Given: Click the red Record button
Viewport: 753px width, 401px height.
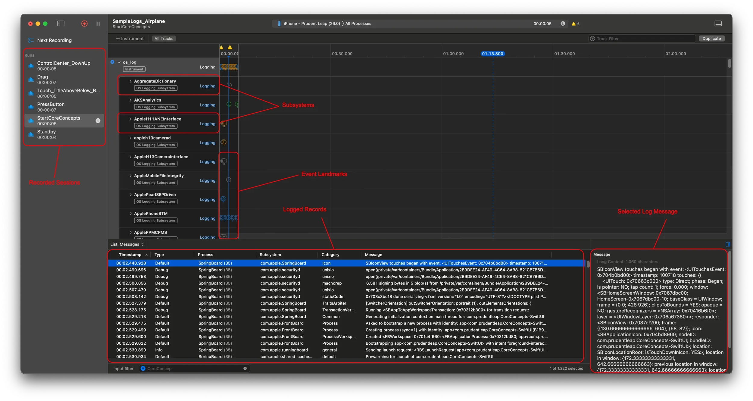Looking at the screenshot, I should 84,23.
